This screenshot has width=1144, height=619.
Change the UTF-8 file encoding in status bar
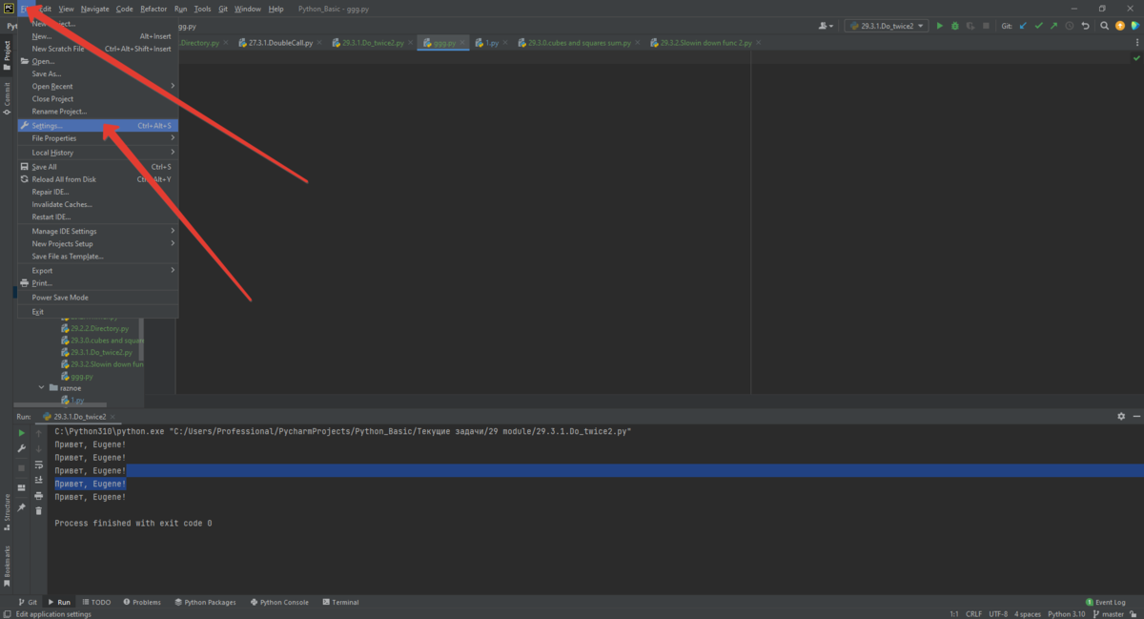pos(998,614)
